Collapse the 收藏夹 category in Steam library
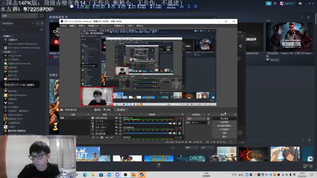The image size is (317, 178). (2, 36)
